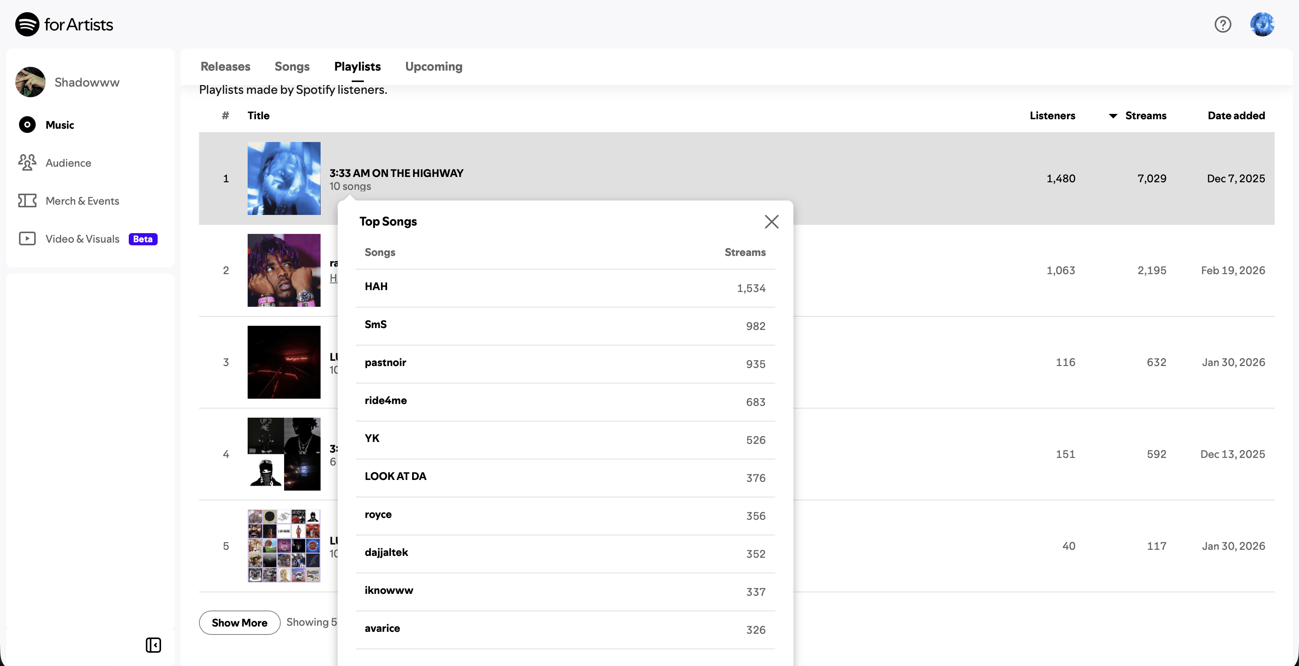Open the Songs tab
Image resolution: width=1299 pixels, height=666 pixels.
[x=292, y=66]
